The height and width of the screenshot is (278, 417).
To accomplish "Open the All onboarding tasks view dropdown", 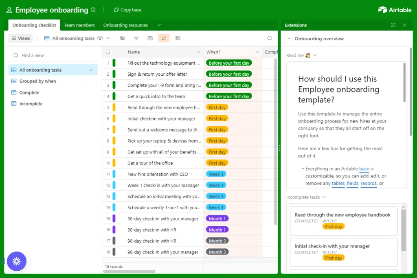I will pos(108,38).
